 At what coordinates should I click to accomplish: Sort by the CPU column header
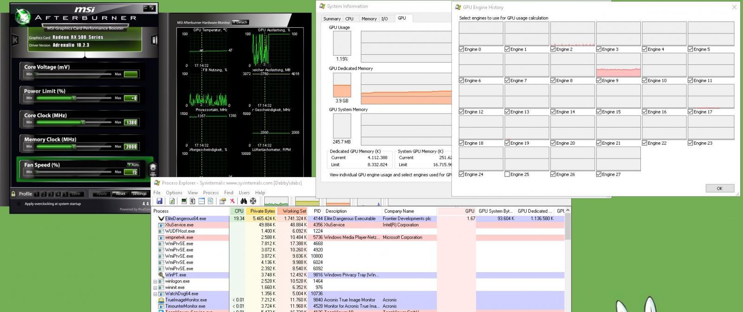click(238, 211)
